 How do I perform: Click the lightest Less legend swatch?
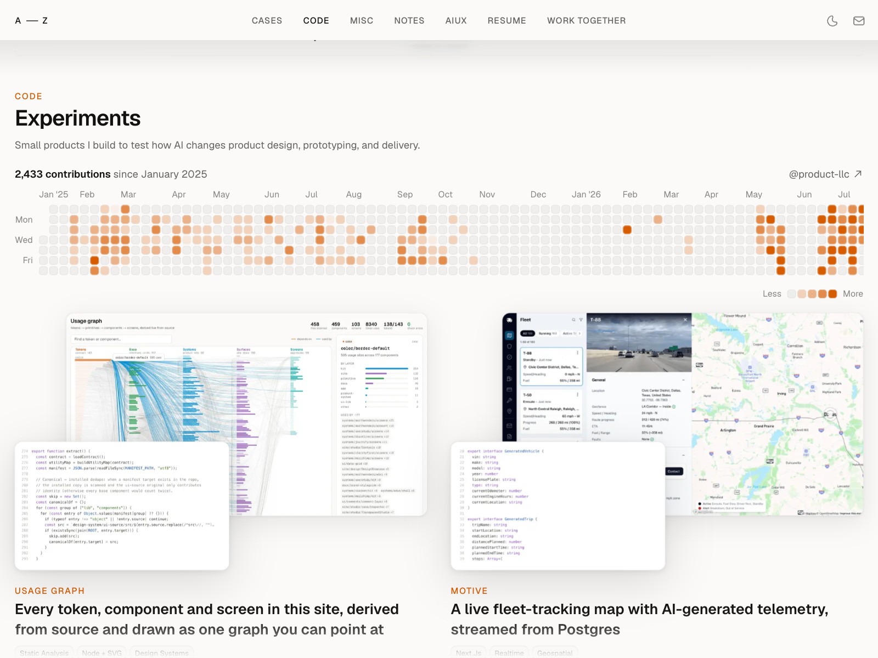(x=791, y=294)
